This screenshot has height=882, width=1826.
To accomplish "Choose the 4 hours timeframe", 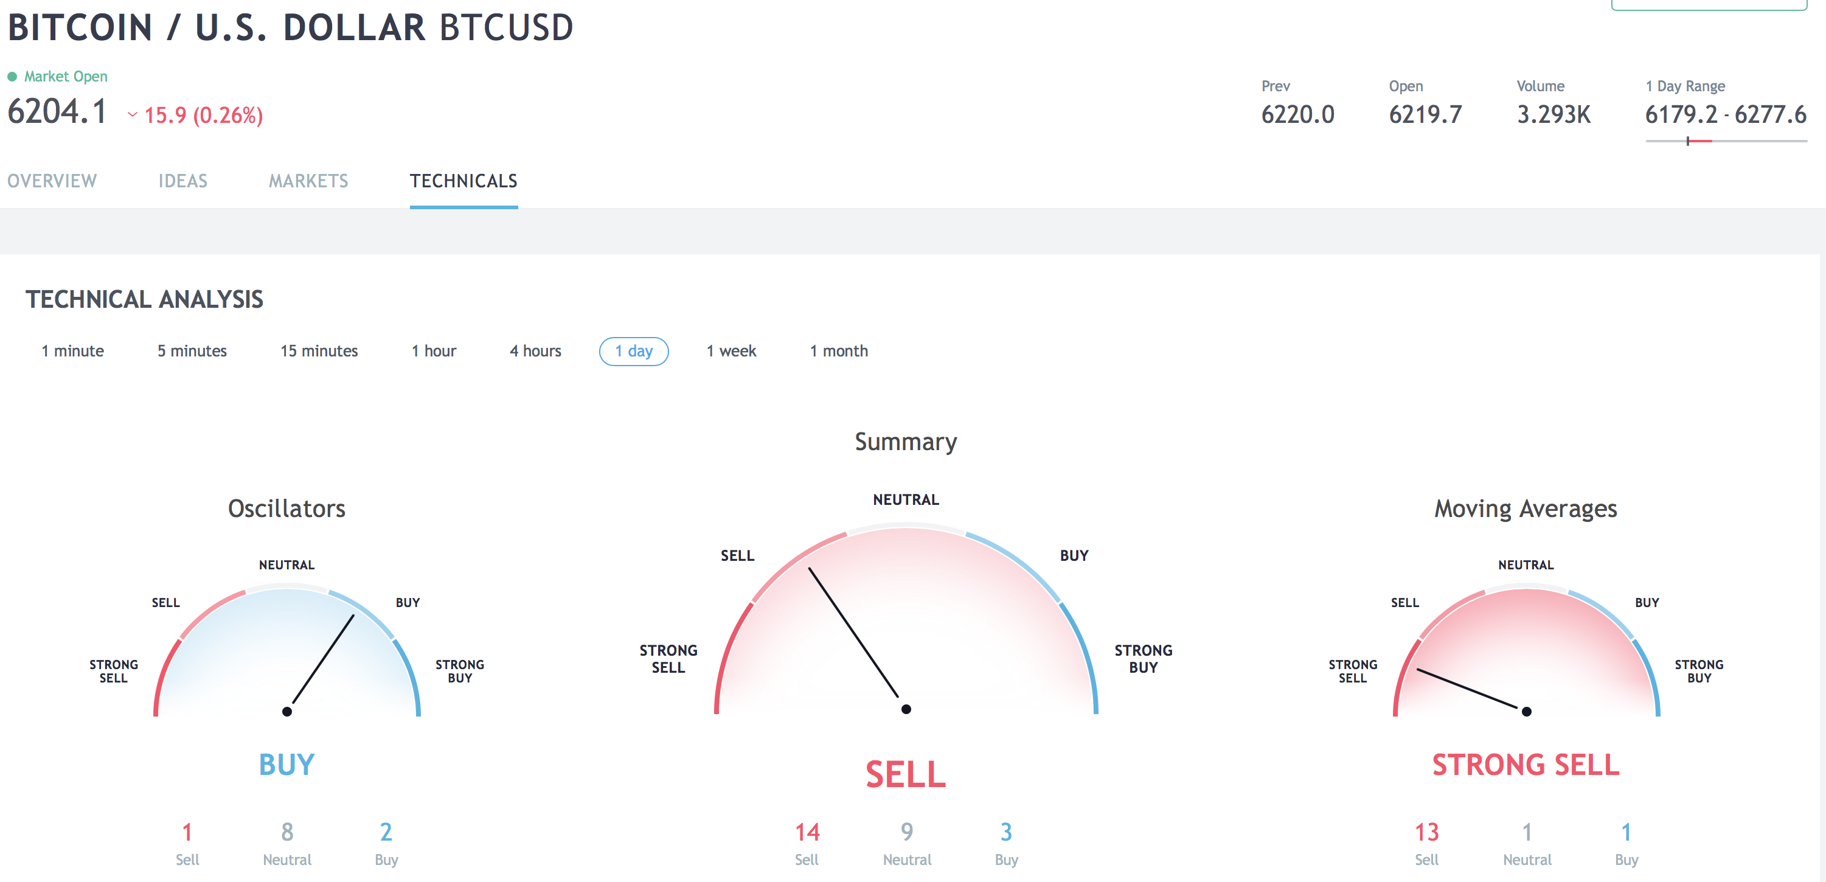I will point(535,351).
